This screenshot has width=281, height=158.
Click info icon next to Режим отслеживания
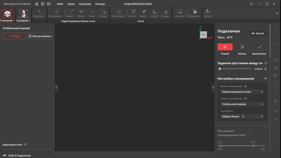pyautogui.click(x=245, y=99)
